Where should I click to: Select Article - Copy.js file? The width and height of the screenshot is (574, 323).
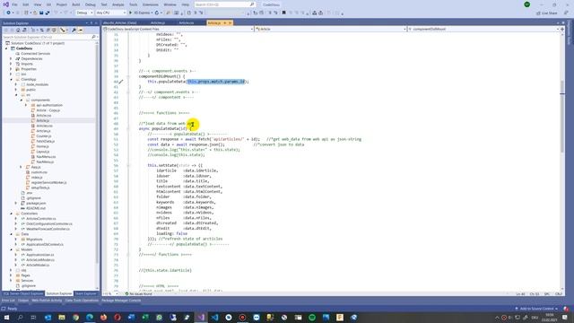[x=48, y=110]
